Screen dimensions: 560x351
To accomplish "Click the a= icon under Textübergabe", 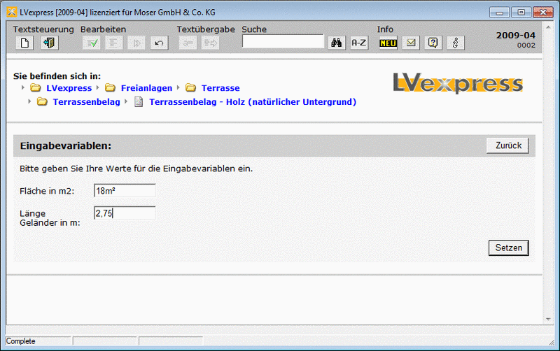I will point(188,43).
